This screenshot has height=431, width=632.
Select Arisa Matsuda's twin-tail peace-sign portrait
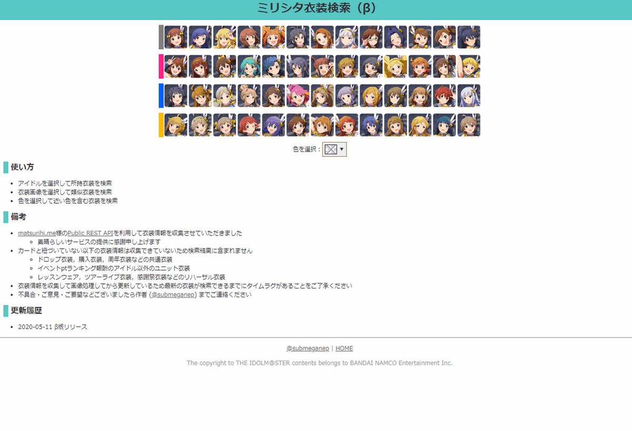pyautogui.click(x=322, y=66)
